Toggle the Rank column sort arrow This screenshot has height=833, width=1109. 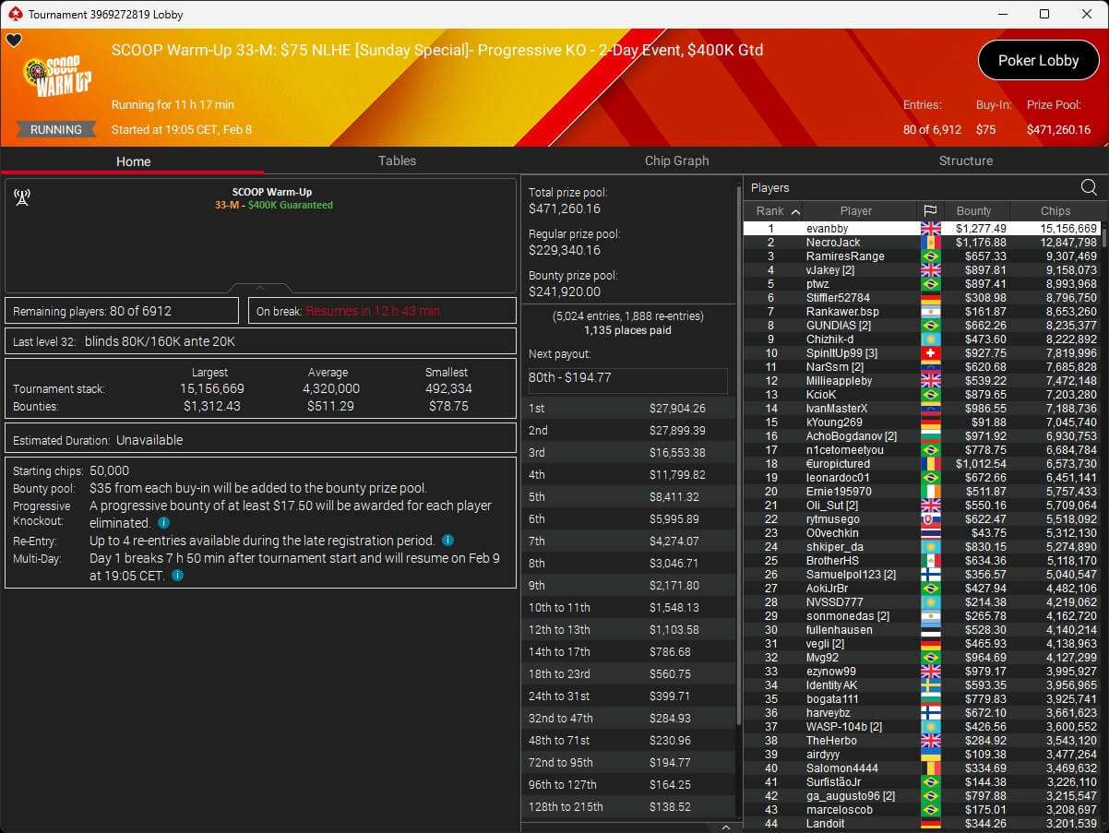(x=795, y=211)
